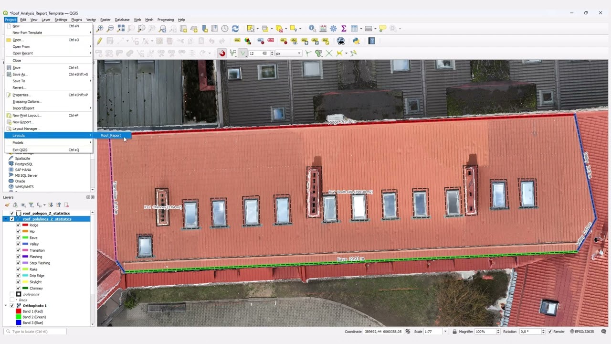Open the log messages bubble icon in status bar
611x344 pixels.
pos(604,331)
